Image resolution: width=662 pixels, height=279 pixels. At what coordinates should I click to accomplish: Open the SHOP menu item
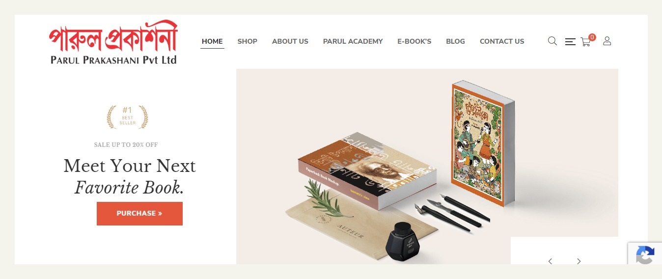(x=248, y=41)
